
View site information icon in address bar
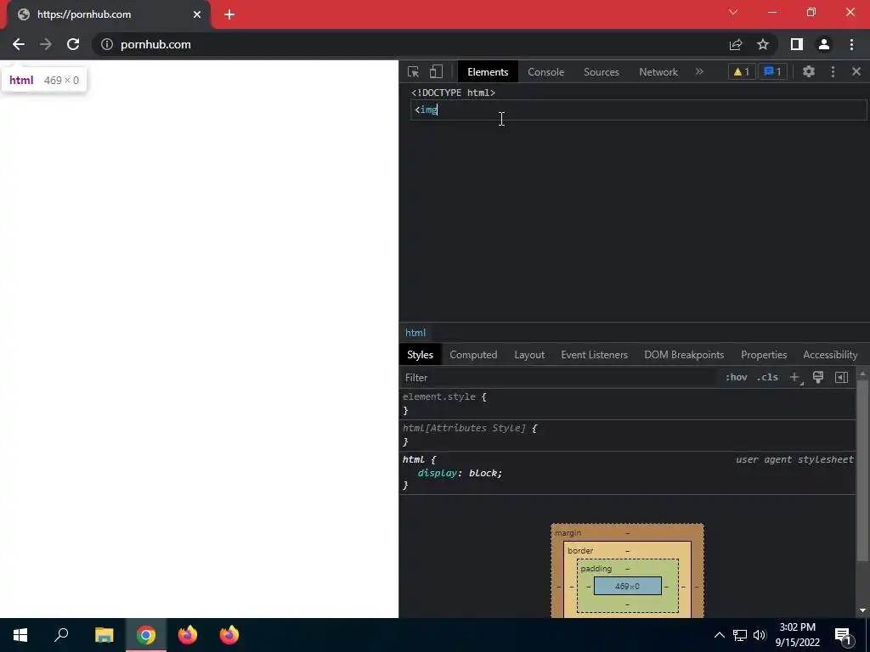pyautogui.click(x=106, y=44)
